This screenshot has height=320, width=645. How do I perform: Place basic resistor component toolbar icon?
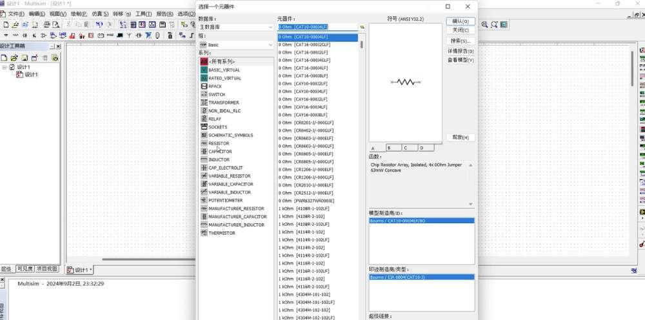click(x=15, y=35)
